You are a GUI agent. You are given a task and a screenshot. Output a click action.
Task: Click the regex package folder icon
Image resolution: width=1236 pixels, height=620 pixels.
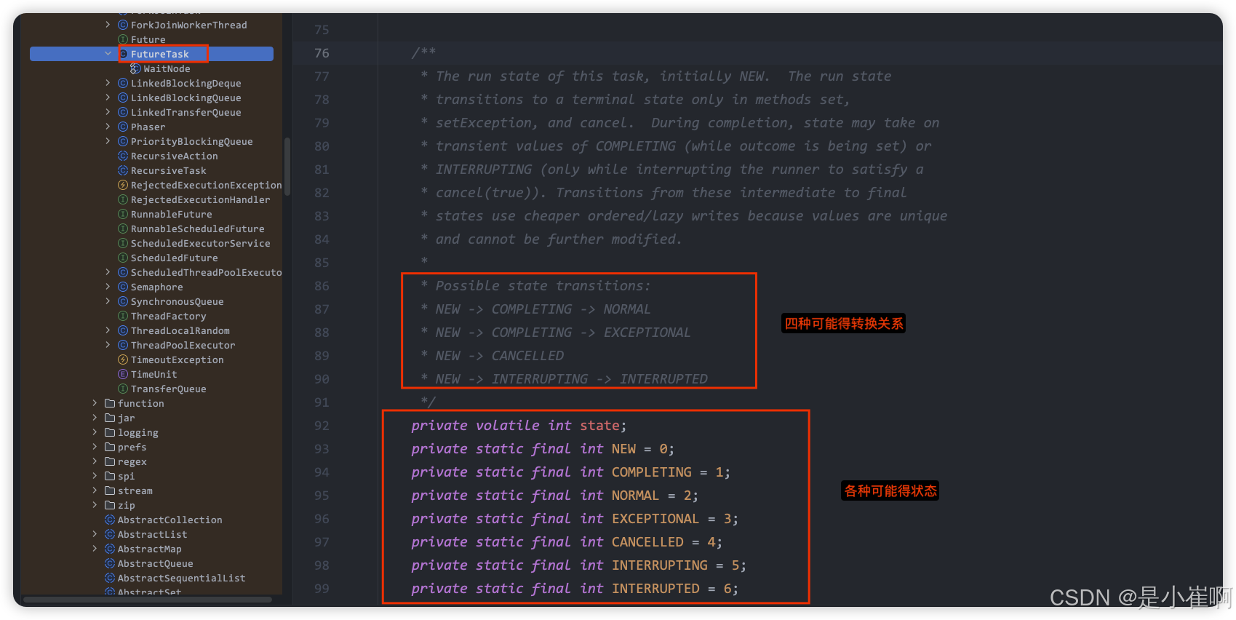110,461
